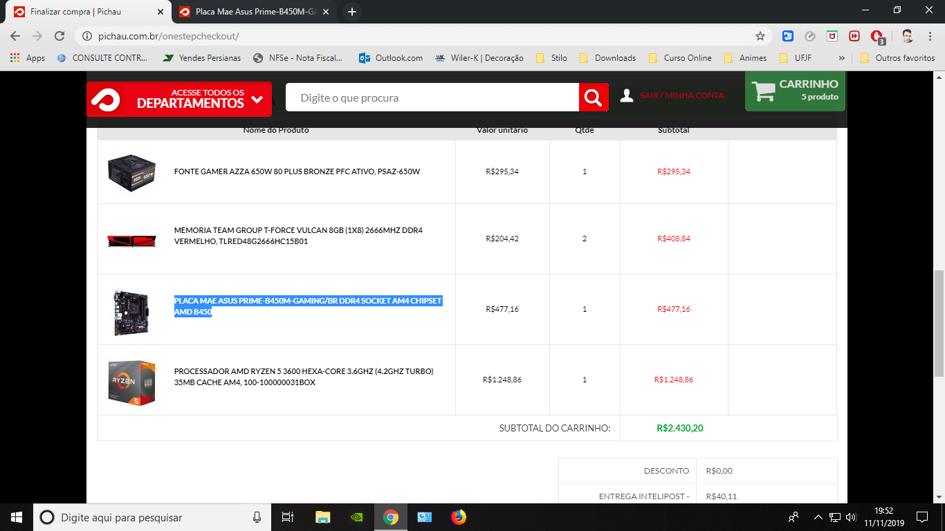Click the Ryzen 5 processor box thumbnail
This screenshot has width=945, height=531.
pos(131,382)
